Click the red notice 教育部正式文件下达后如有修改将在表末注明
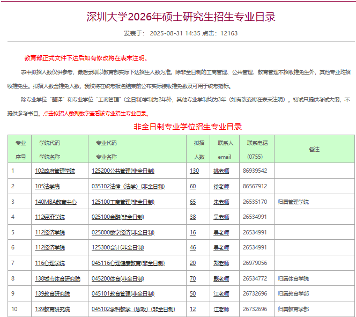The width and height of the screenshot is (356, 317). point(86,58)
